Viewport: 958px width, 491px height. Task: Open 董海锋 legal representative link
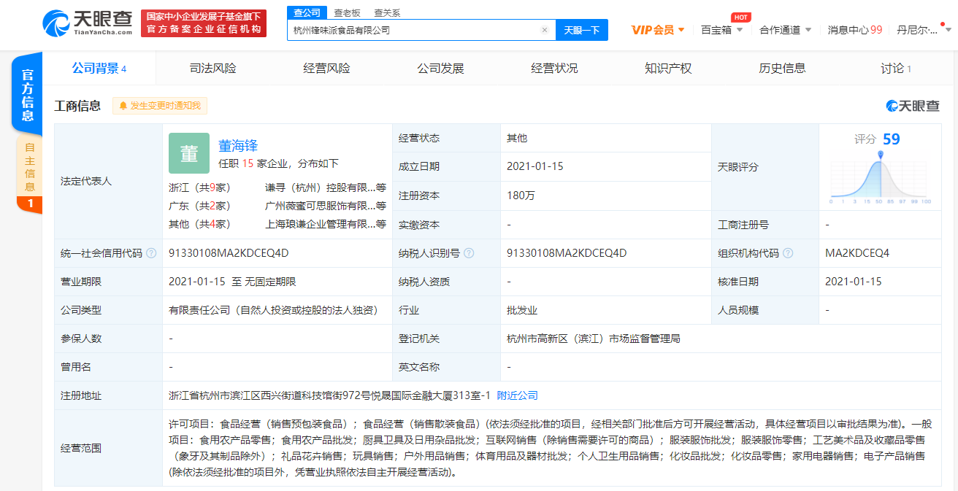click(238, 146)
